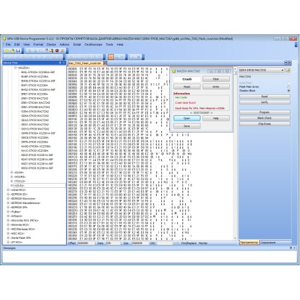Select EEPROM Microwire tree item
Image resolution: width=300 pixels, height=300 pixels.
pyautogui.click(x=23, y=199)
